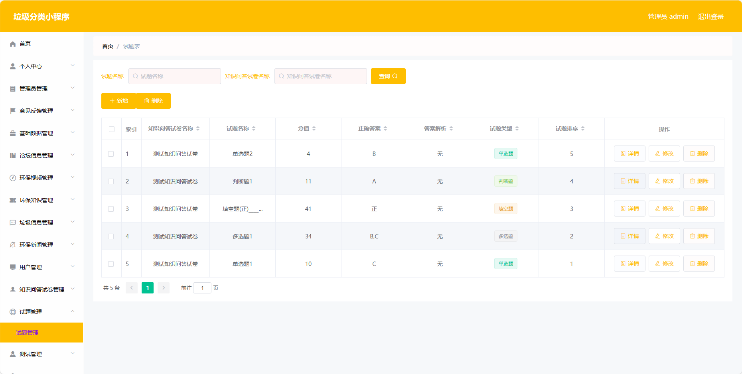Open 首页 in the sidebar menu
The image size is (742, 374).
point(41,44)
